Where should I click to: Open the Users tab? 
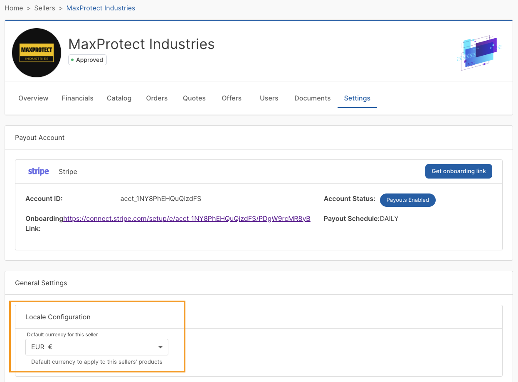click(x=269, y=98)
